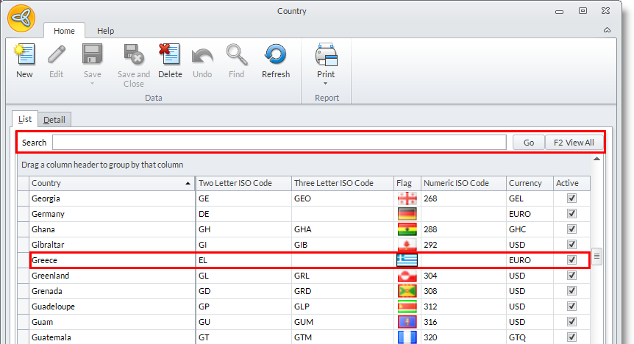Switch to the Detail tab
Screen dimensions: 634x344
coord(54,120)
